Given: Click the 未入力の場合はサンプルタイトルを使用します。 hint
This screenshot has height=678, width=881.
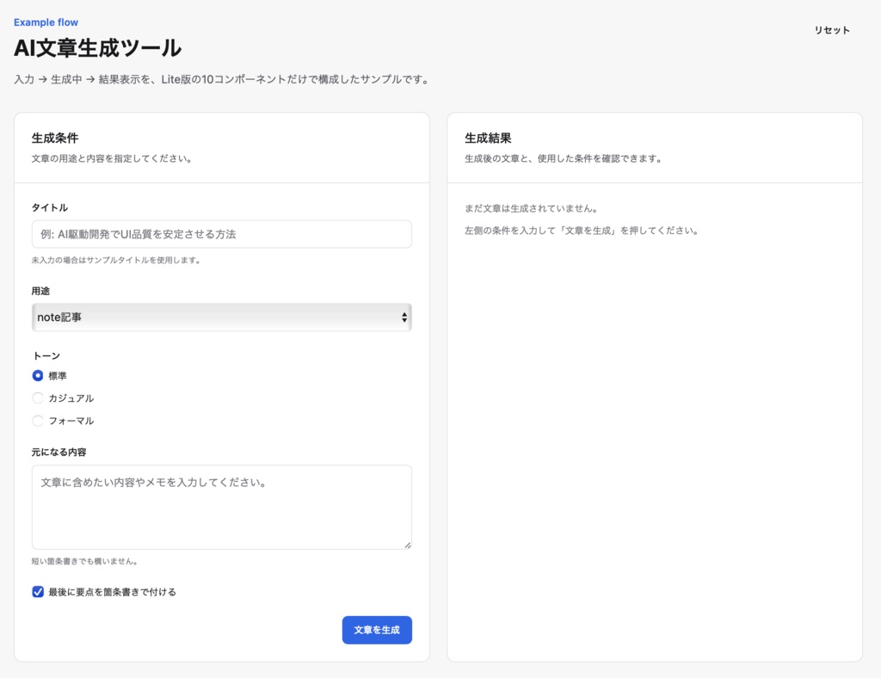Looking at the screenshot, I should (116, 260).
